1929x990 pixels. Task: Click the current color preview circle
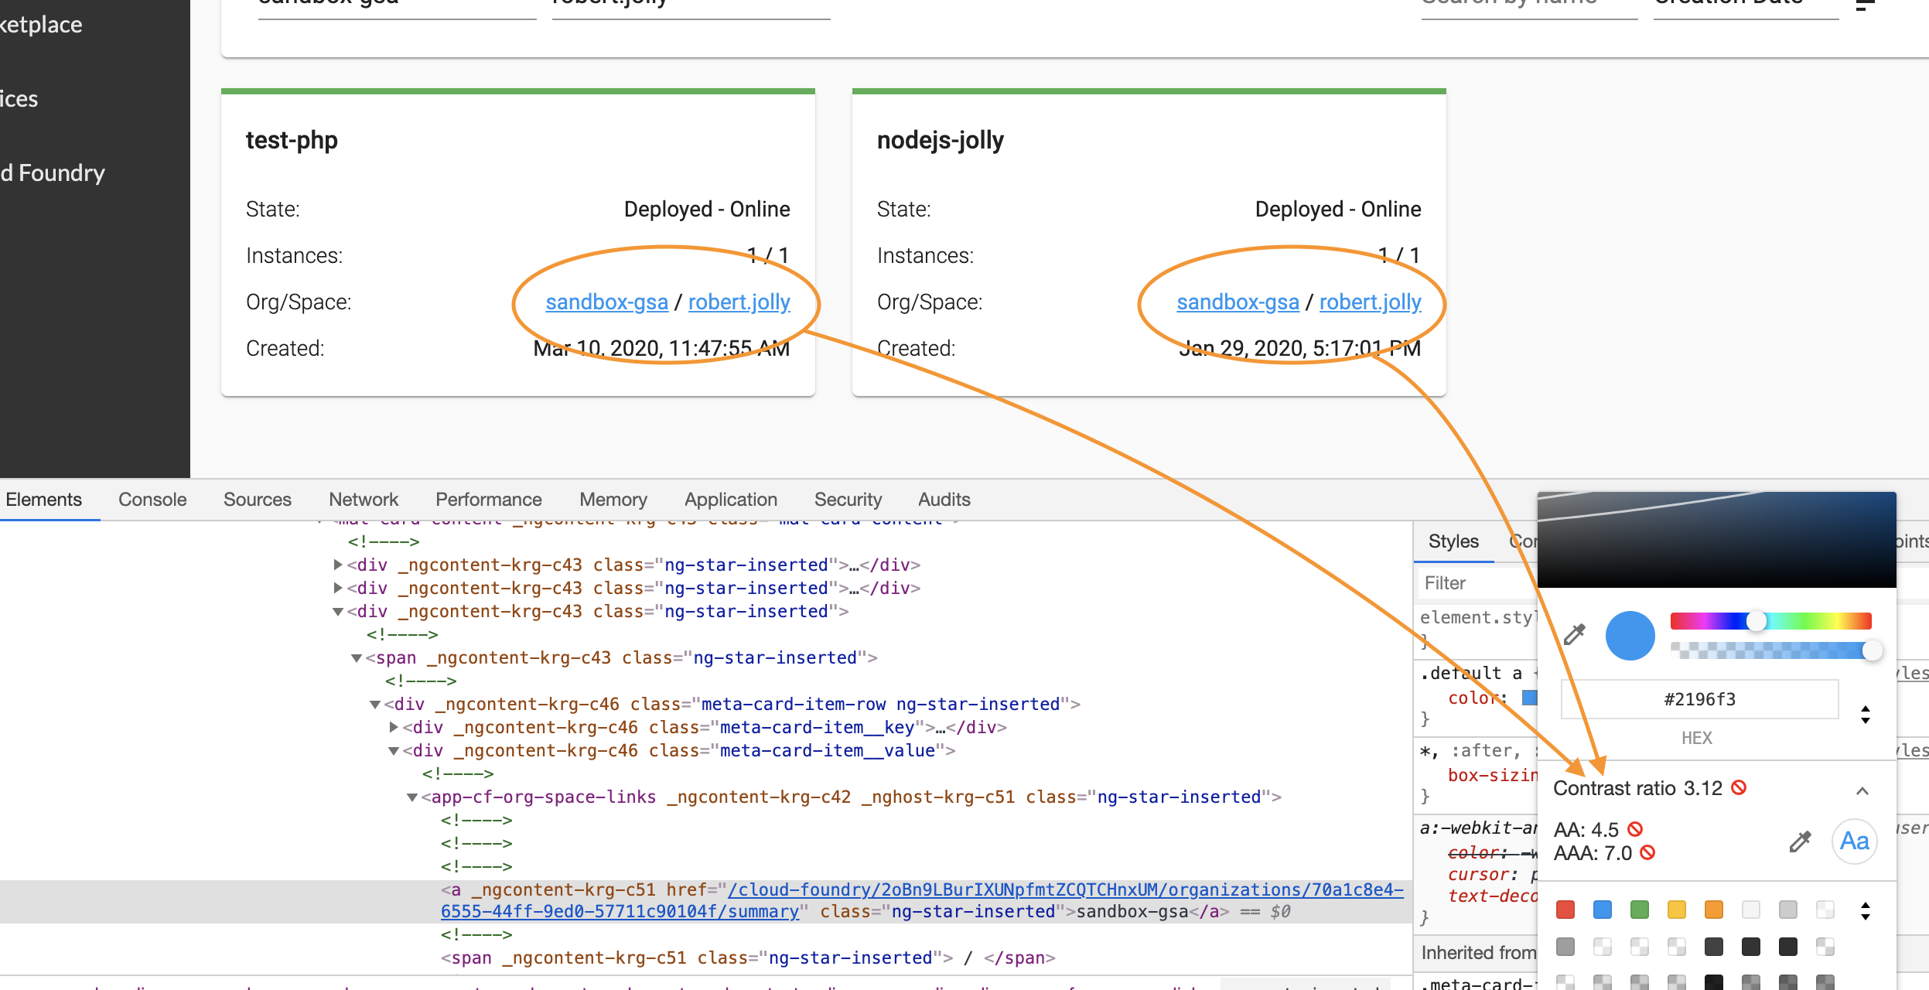click(x=1630, y=636)
